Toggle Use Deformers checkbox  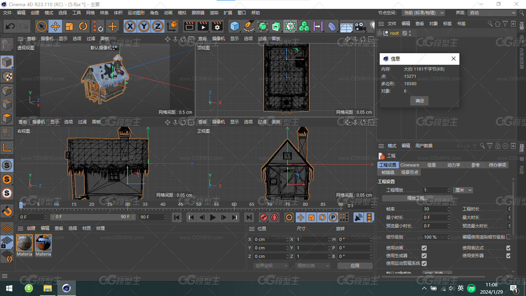(508, 256)
